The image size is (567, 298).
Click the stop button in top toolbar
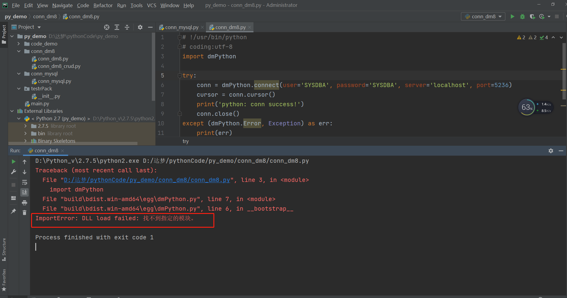coord(557,16)
